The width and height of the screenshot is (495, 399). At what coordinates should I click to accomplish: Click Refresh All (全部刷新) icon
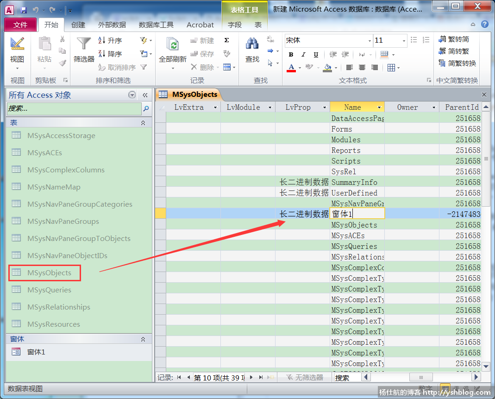click(173, 44)
